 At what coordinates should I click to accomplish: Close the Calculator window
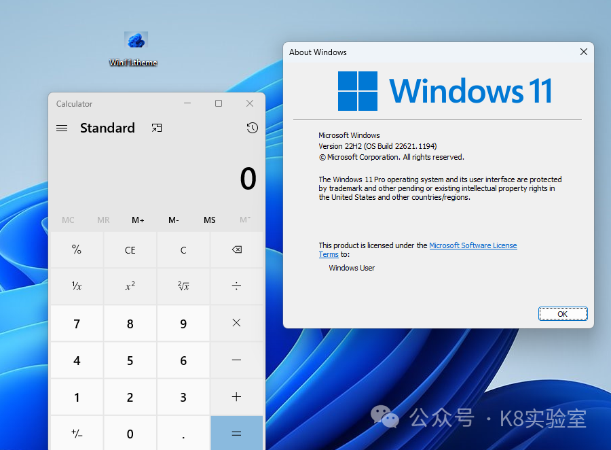(250, 103)
